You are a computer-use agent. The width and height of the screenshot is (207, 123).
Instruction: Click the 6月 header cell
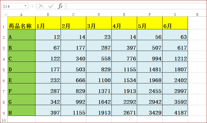[x=175, y=23]
